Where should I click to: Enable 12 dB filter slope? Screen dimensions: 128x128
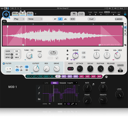pos(27,67)
